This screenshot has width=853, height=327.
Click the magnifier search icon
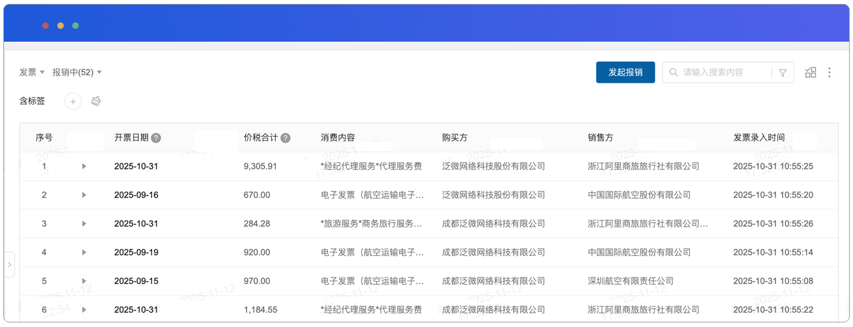point(673,72)
